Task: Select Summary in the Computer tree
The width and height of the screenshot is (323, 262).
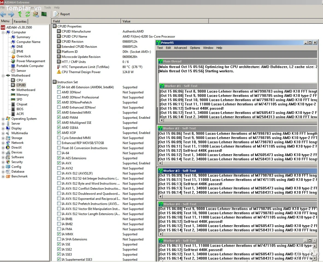Action: (x=23, y=37)
